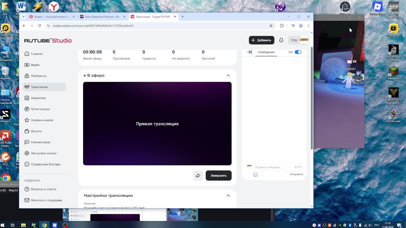Click Отправить to send chat message
Screen dimensions: 406x228
coord(297,174)
